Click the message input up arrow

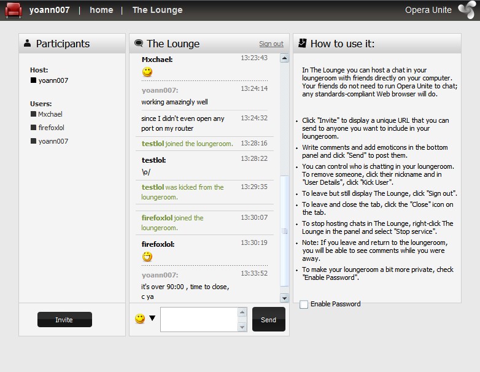tap(242, 312)
